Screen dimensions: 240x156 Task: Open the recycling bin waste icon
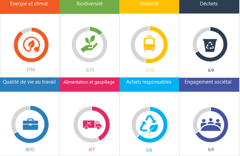[210, 45]
